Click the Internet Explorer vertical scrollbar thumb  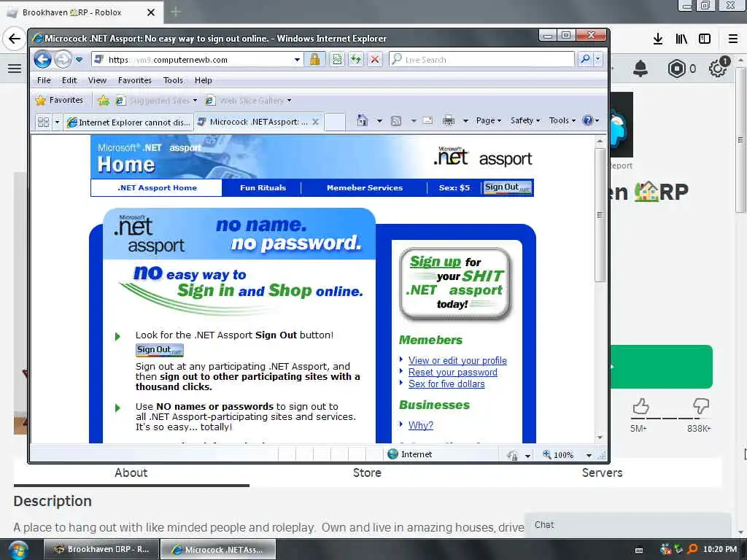tap(600, 215)
